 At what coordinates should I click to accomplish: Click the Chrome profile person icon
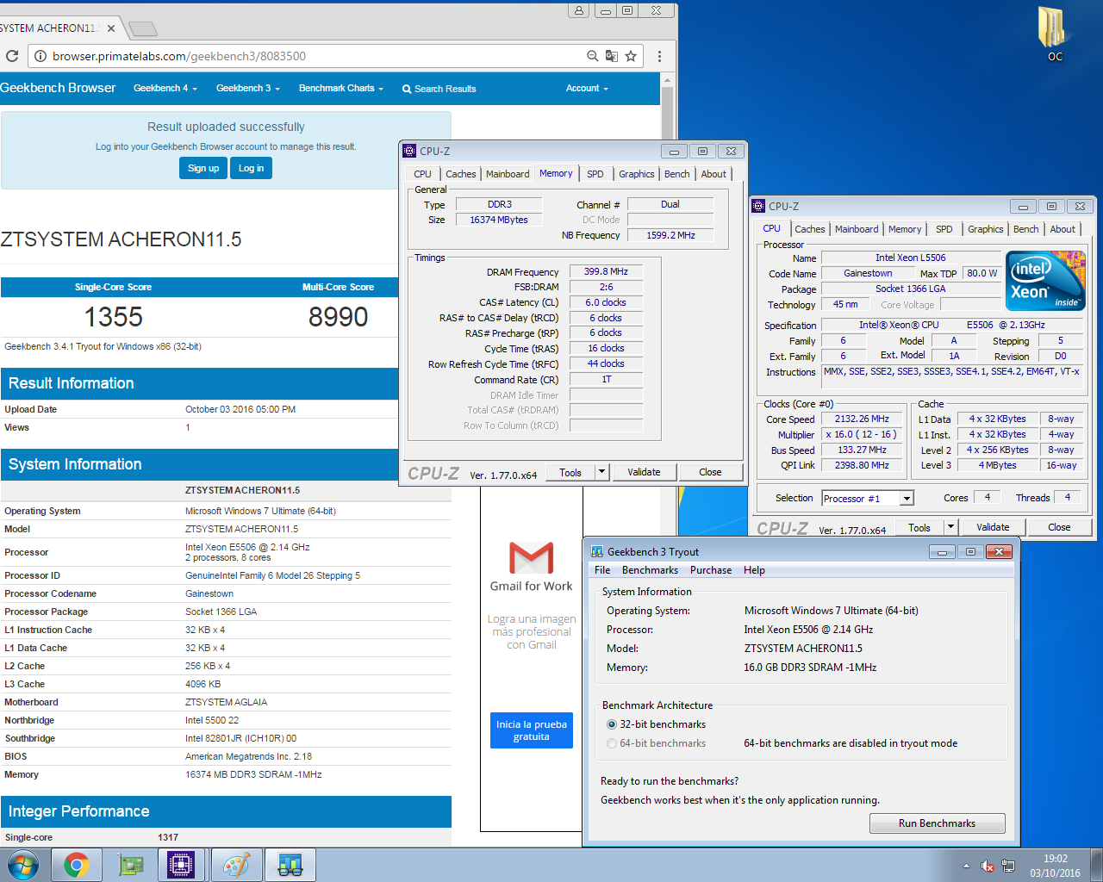point(579,10)
